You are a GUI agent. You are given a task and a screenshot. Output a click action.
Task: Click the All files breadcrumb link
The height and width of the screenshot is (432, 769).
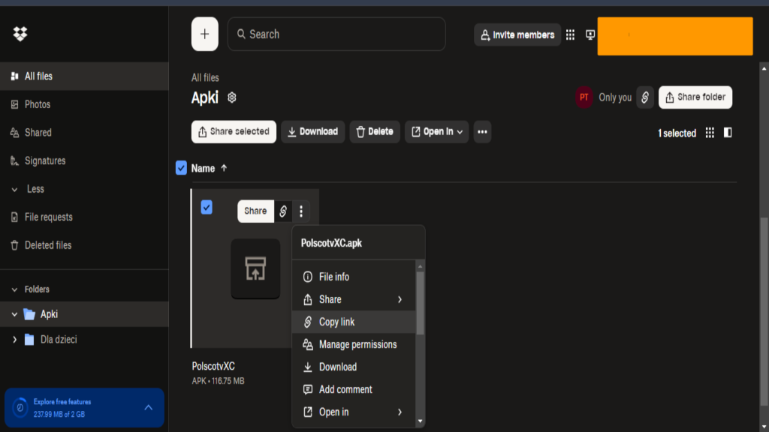(205, 77)
